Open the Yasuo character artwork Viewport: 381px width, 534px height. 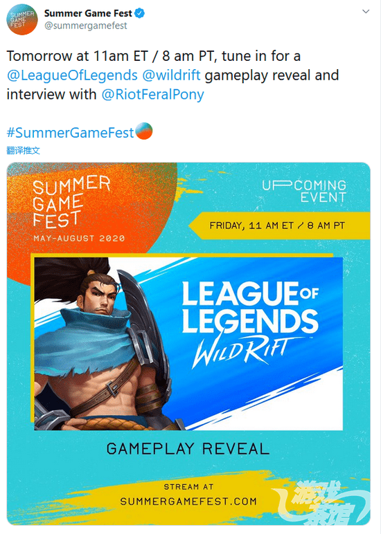coord(104,343)
